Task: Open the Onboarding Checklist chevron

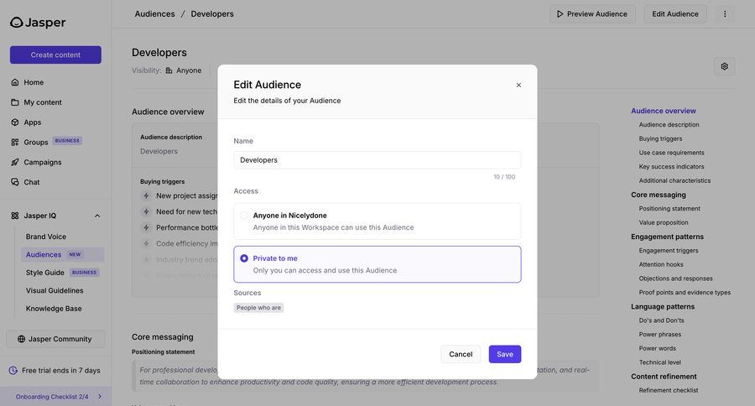Action: click(x=100, y=397)
